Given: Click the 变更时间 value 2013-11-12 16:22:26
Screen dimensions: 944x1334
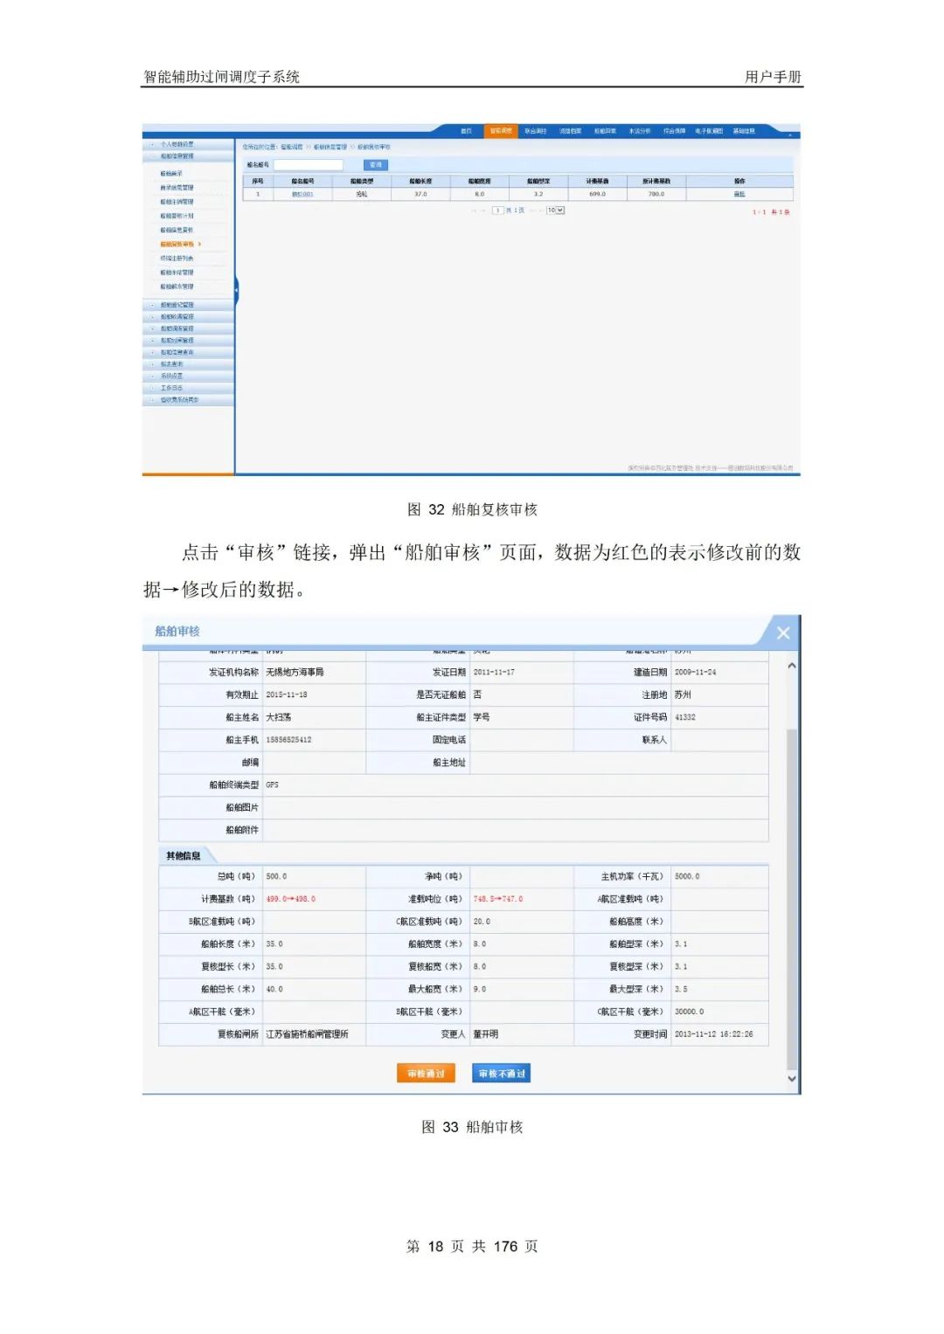Looking at the screenshot, I should [x=713, y=1034].
